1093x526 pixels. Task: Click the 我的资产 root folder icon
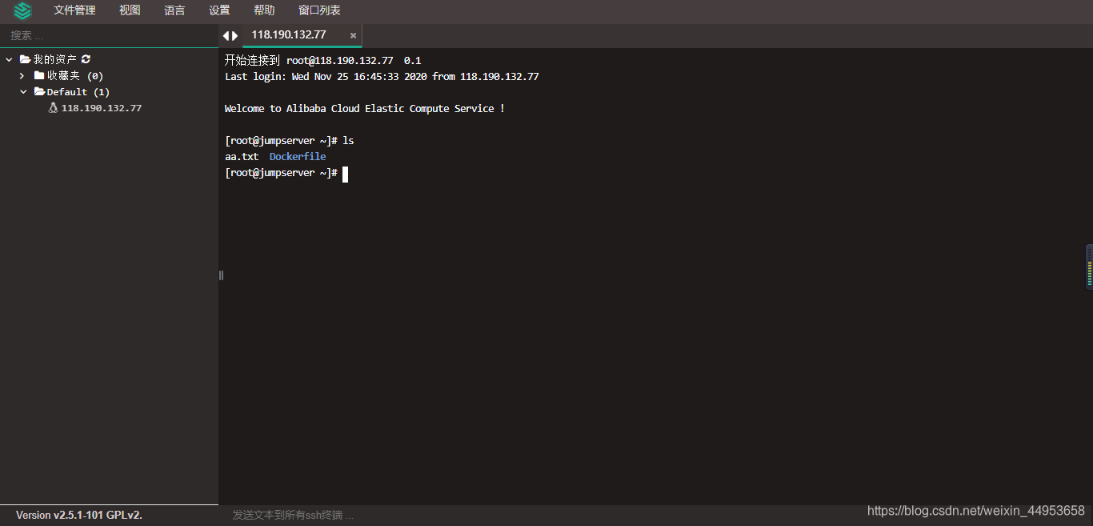click(x=25, y=59)
